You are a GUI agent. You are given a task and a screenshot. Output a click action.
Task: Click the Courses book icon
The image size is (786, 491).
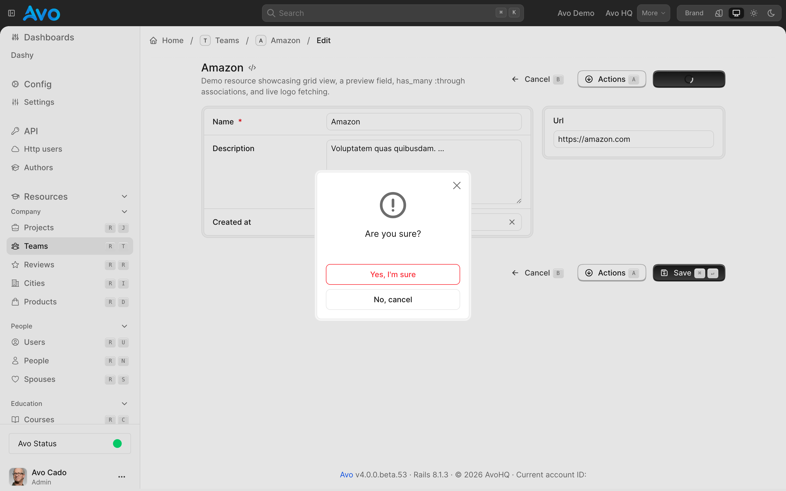[15, 419]
